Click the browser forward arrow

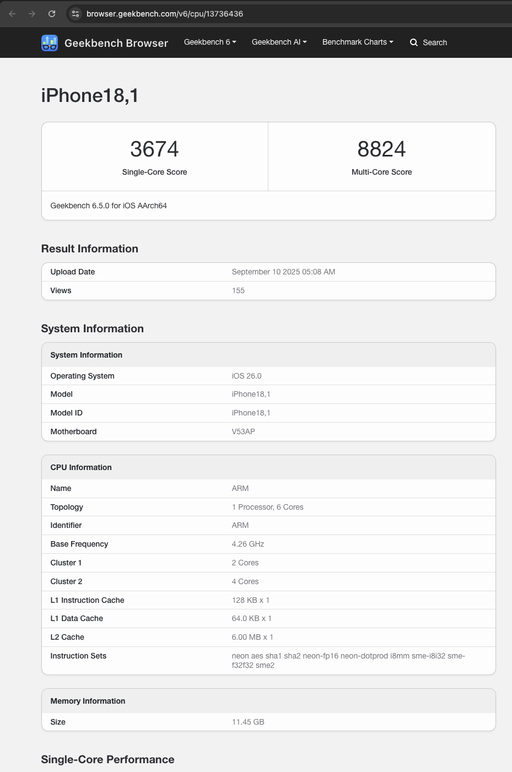pyautogui.click(x=32, y=14)
